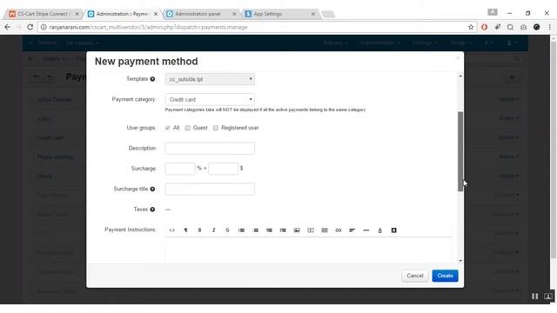This screenshot has height=313, width=557.
Task: Click the Surcharge percent field
Action: (180, 169)
